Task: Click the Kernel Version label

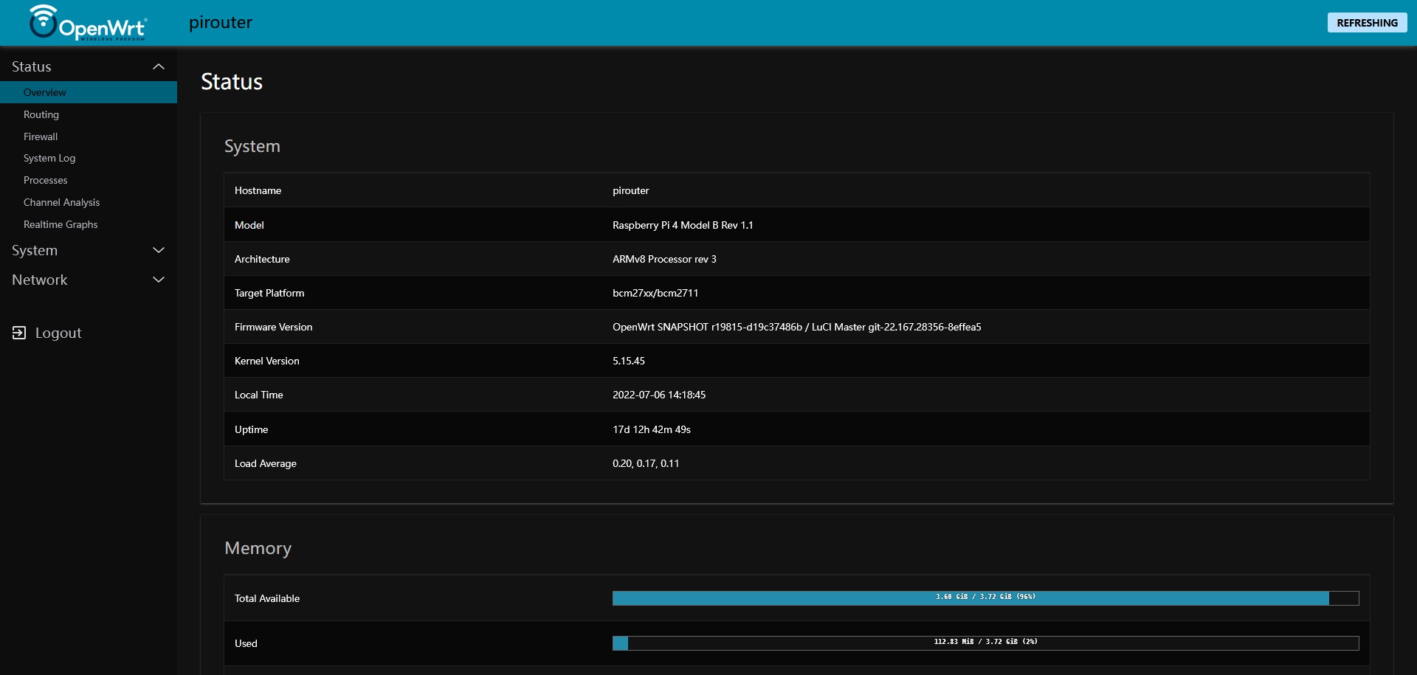Action: point(266,361)
